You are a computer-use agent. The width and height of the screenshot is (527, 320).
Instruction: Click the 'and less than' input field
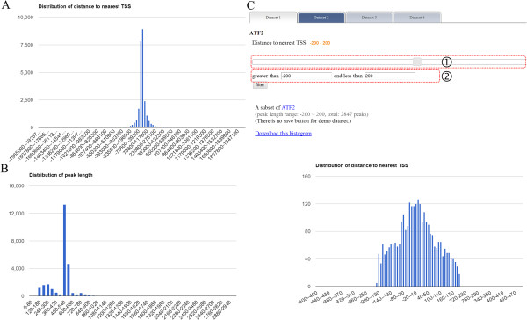tap(389, 76)
